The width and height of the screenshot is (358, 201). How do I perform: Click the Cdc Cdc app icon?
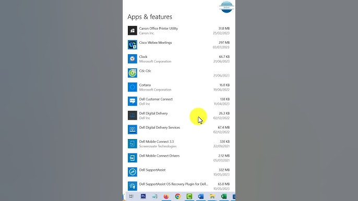[133, 73]
